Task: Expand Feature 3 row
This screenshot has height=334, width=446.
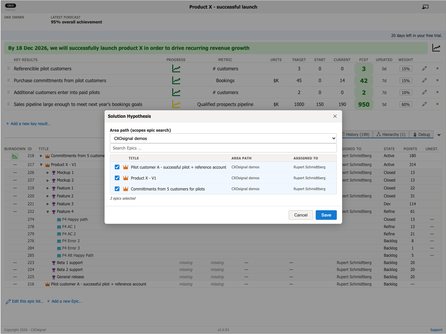Action: click(x=48, y=204)
